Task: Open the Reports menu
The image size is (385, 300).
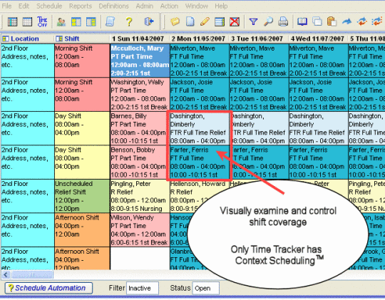Action: coord(81,6)
